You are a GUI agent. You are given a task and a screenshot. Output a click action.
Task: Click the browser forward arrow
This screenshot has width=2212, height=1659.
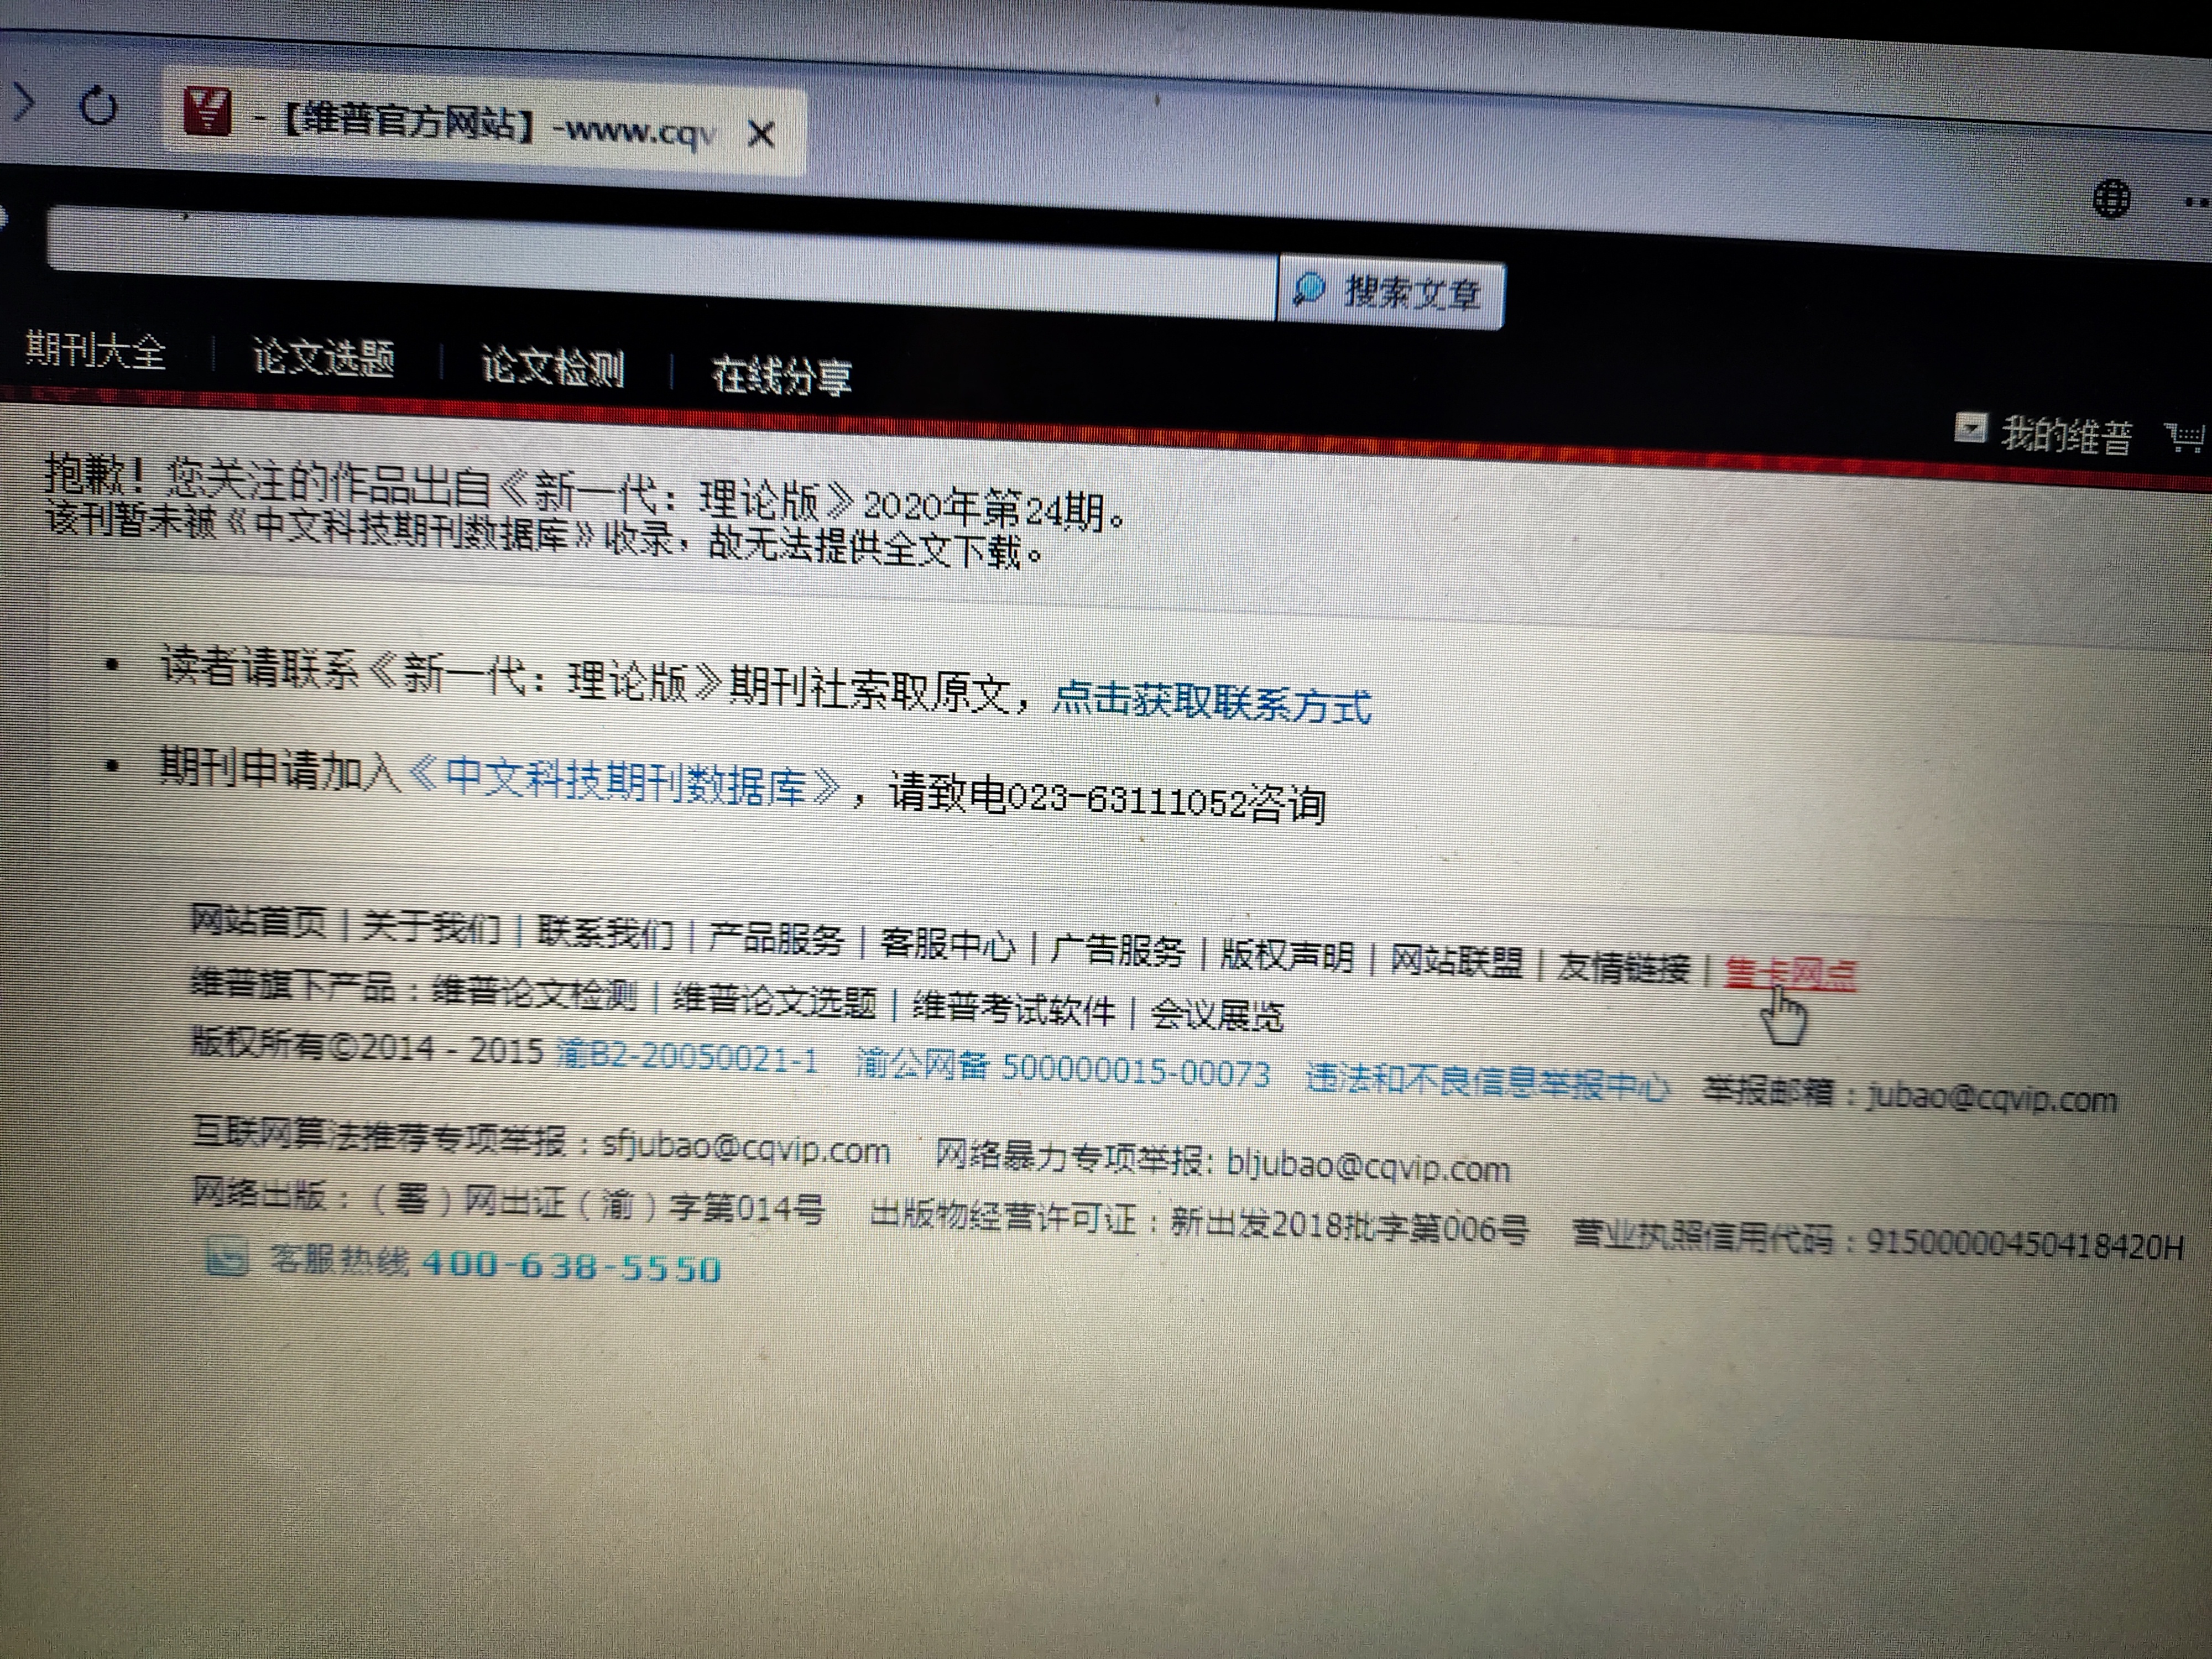[24, 101]
